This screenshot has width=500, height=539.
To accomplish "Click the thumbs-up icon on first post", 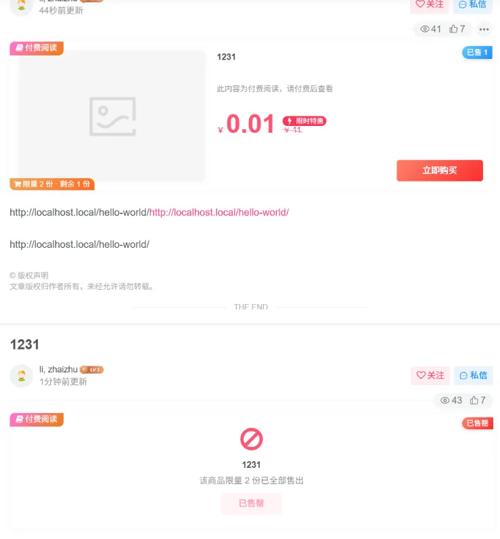I will pos(453,29).
